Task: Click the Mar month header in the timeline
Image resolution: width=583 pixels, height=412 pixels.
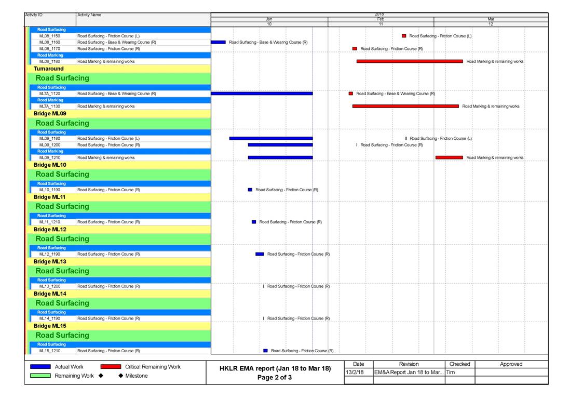Action: 491,19
